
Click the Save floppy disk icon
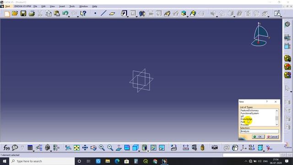click(x=23, y=13)
